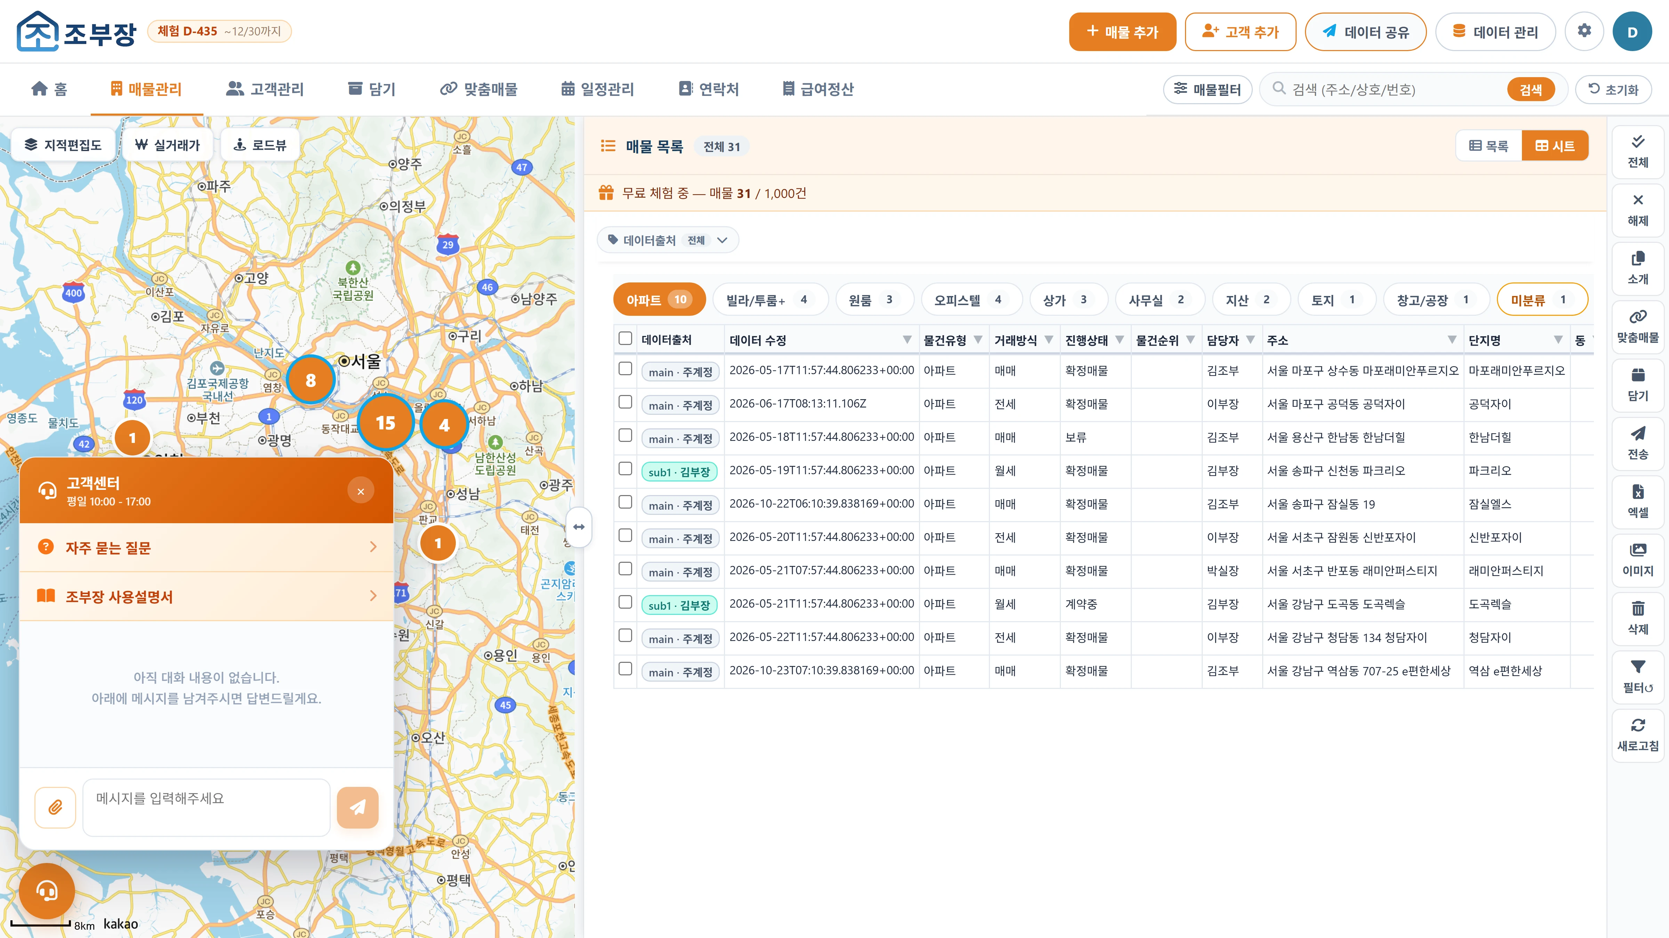Click the paper plane send message button
Screen dimensions: 1669x938
[358, 807]
